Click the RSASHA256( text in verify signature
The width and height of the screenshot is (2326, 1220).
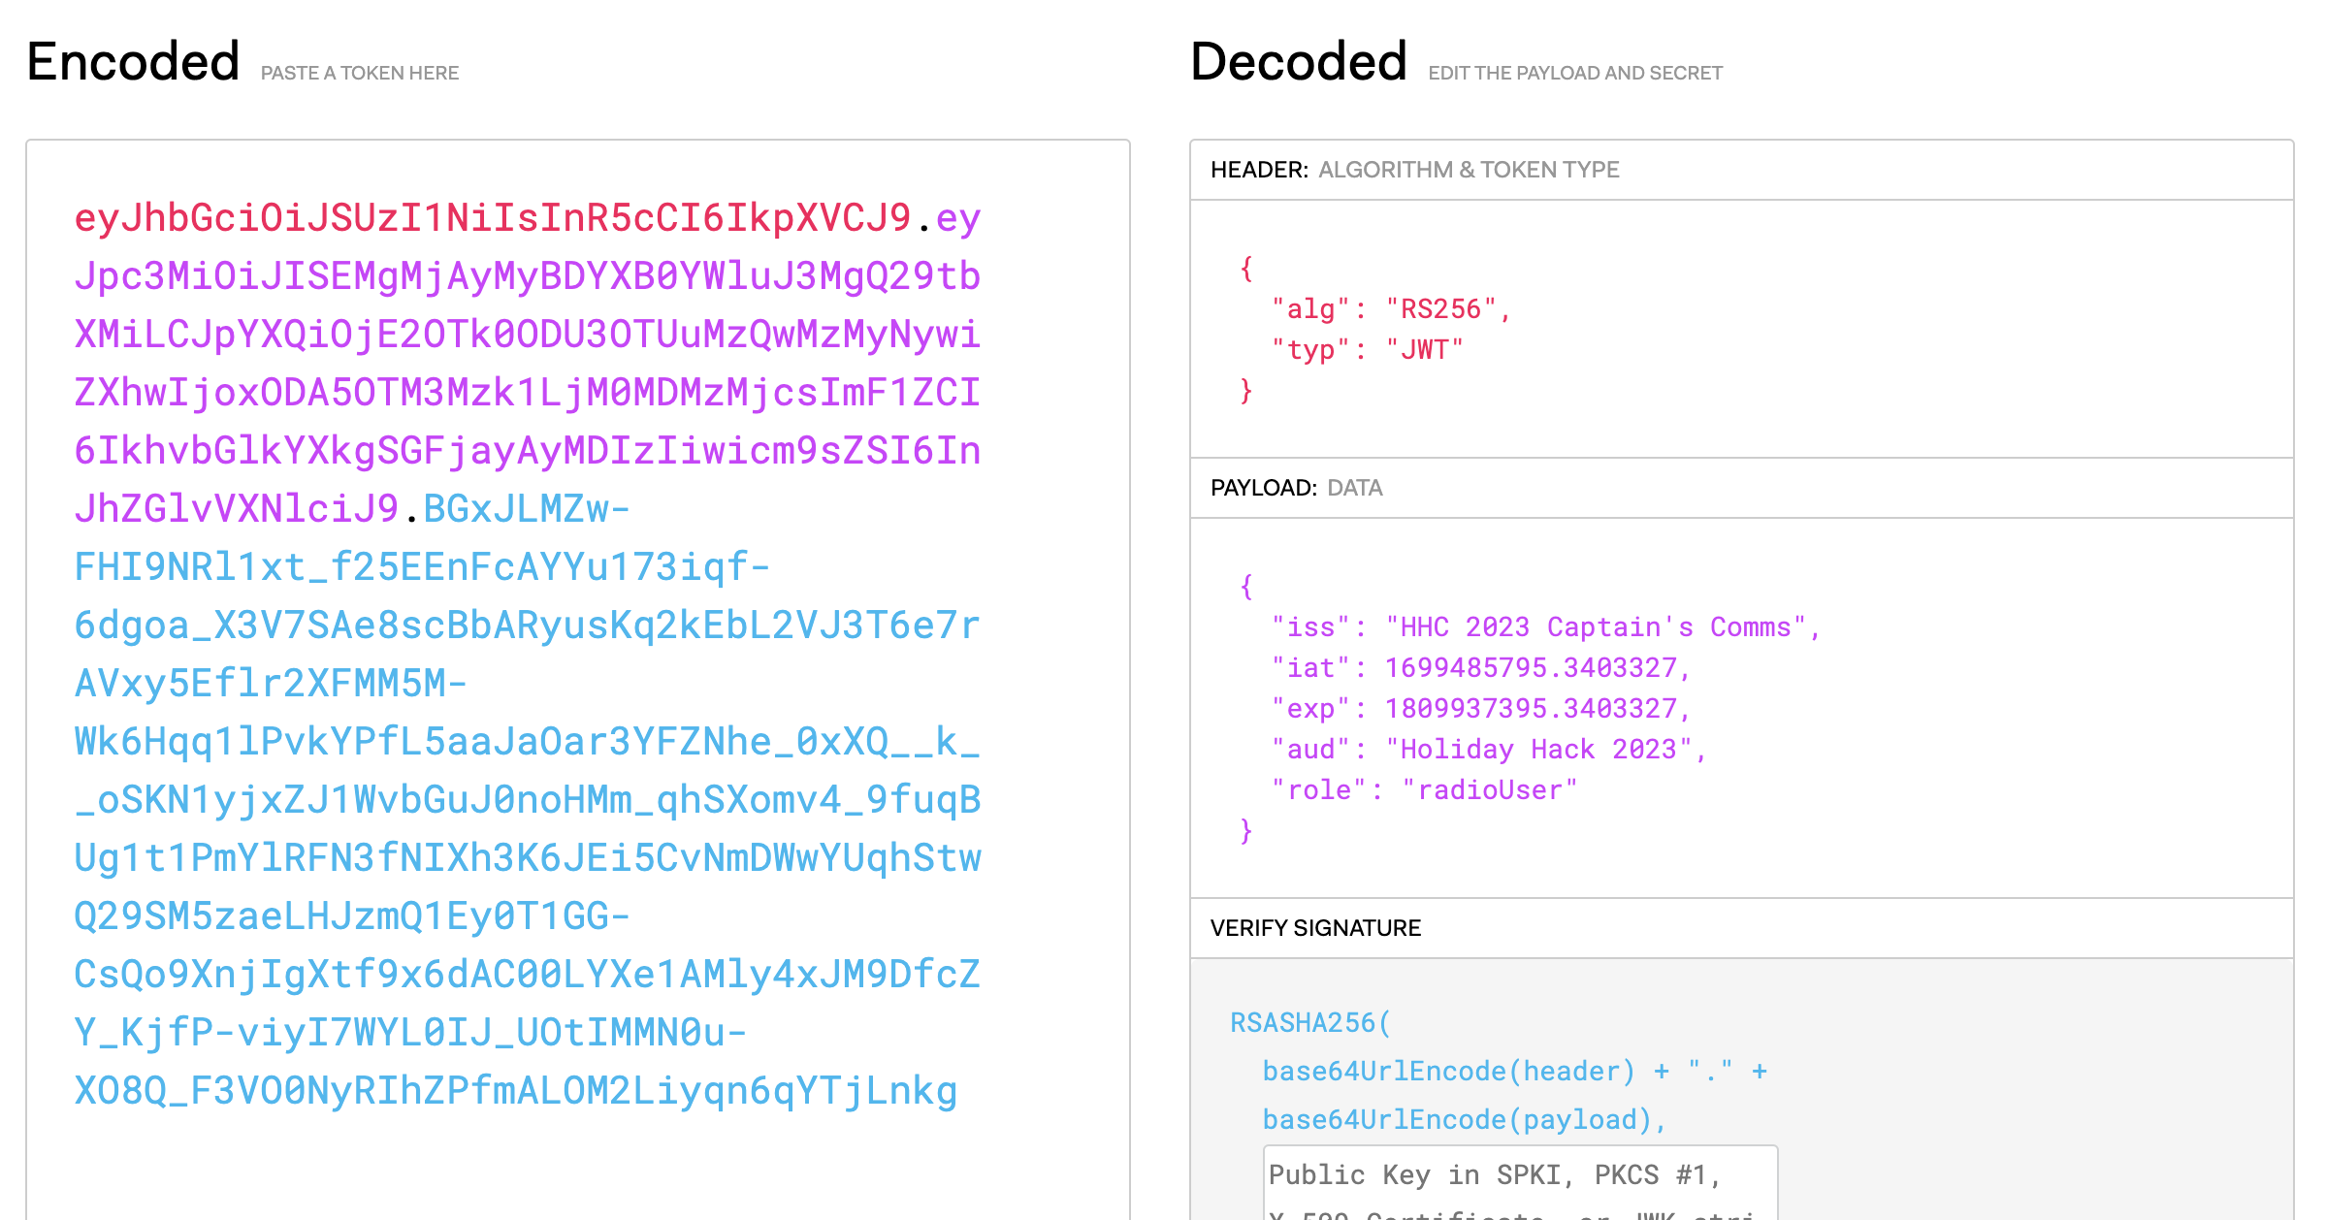[1310, 1023]
